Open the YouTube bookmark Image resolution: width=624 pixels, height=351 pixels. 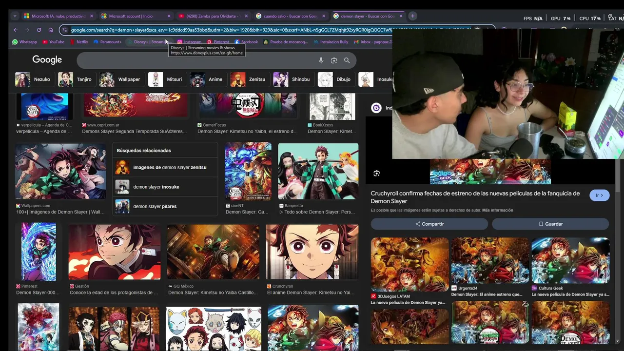point(53,42)
